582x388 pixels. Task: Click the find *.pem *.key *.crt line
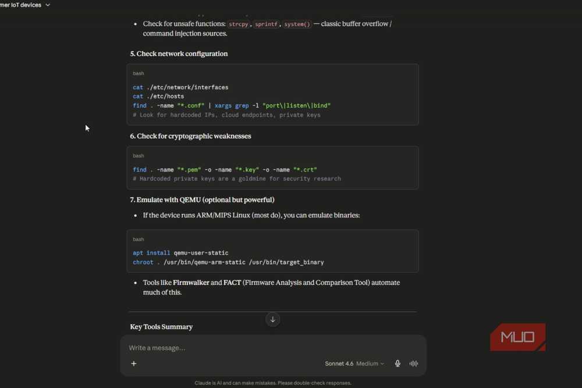[225, 170]
